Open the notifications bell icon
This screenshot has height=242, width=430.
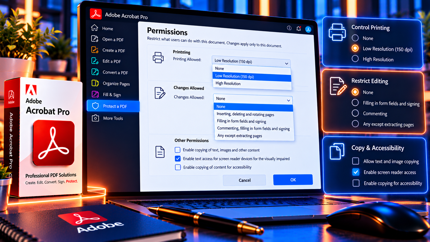pos(299,29)
